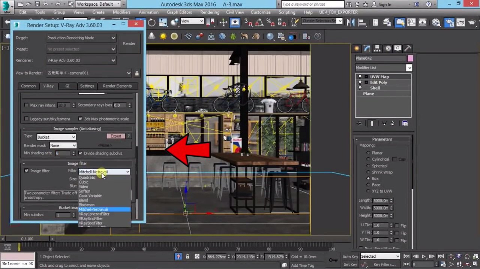The image size is (480, 269).
Task: Open the Create command panel tab
Action: point(357,48)
